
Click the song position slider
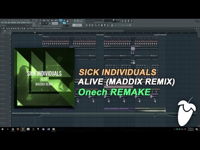point(48,26)
